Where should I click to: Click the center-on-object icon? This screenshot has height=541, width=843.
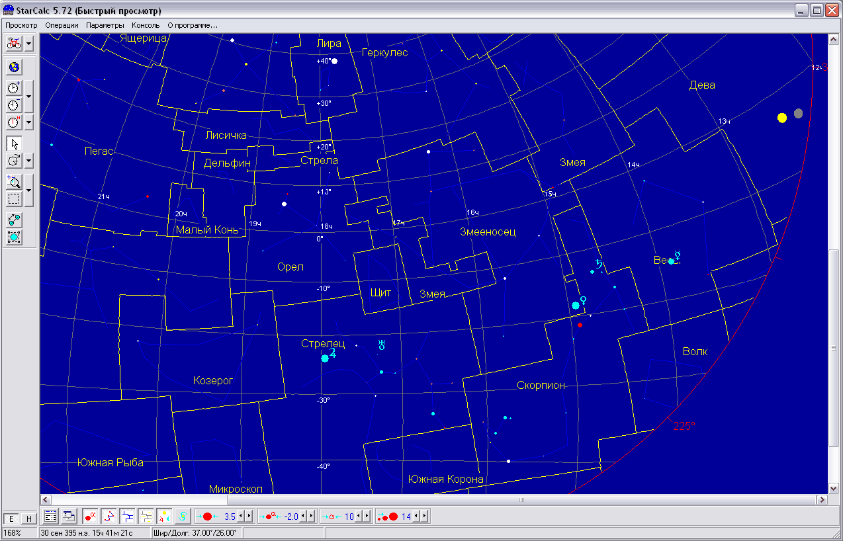coord(14,237)
